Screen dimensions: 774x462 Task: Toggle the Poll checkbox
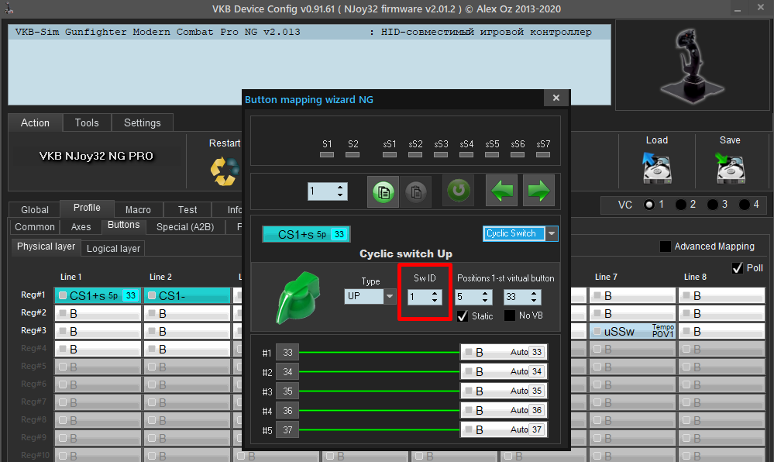[x=738, y=267]
